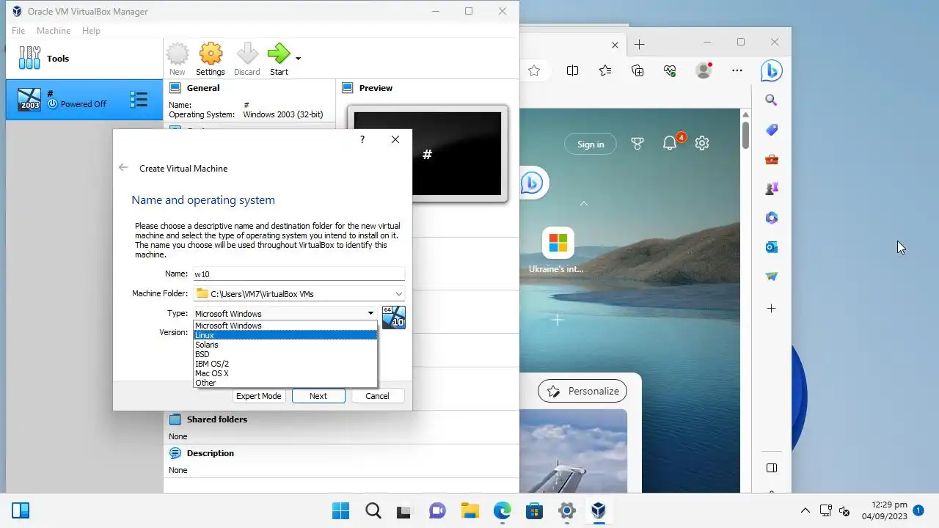The height and width of the screenshot is (528, 939).
Task: Choose Other in the Type list
Action: (285, 383)
